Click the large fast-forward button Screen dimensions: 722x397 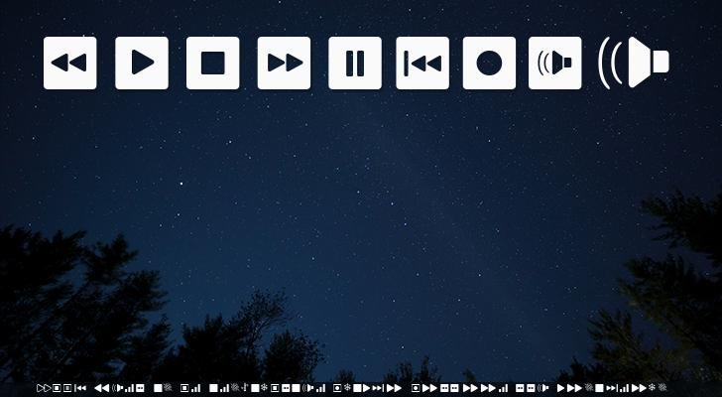[284, 64]
